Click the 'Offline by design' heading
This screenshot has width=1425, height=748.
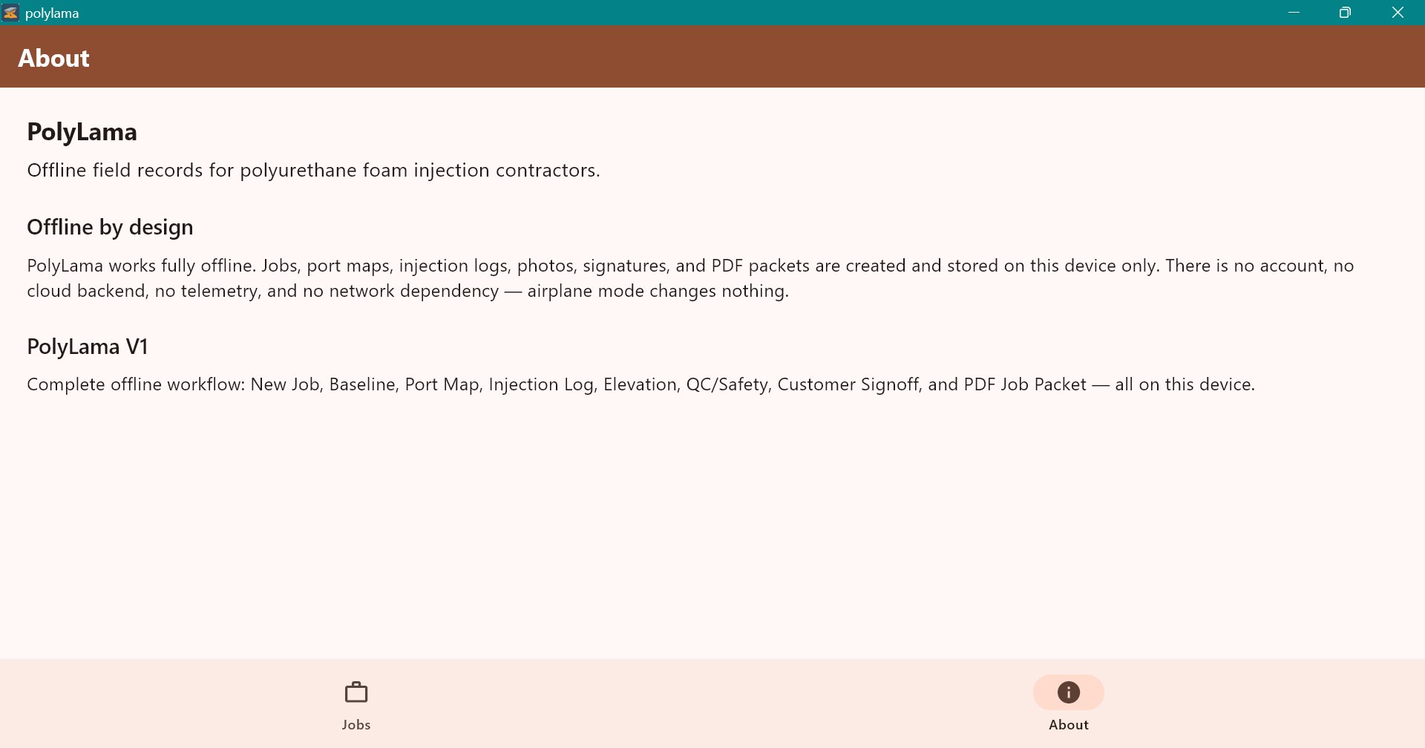pyautogui.click(x=110, y=227)
